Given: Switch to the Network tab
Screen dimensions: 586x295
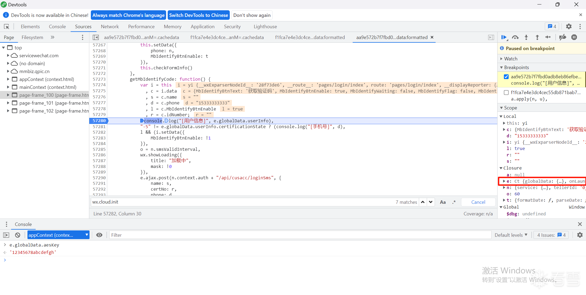Looking at the screenshot, I should [110, 27].
